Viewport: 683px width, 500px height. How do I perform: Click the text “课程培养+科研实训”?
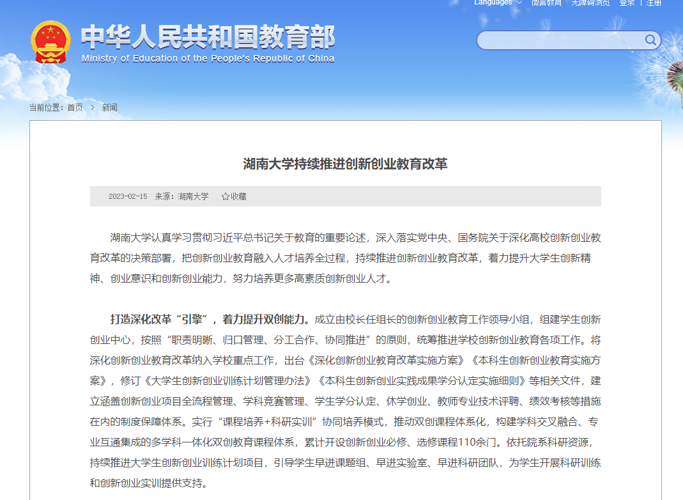[267, 422]
